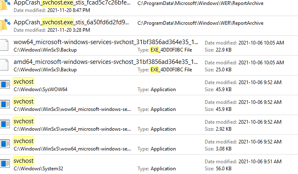Click EXE_4DD0F0BC File type in 22.9 KB row

(x=171, y=50)
